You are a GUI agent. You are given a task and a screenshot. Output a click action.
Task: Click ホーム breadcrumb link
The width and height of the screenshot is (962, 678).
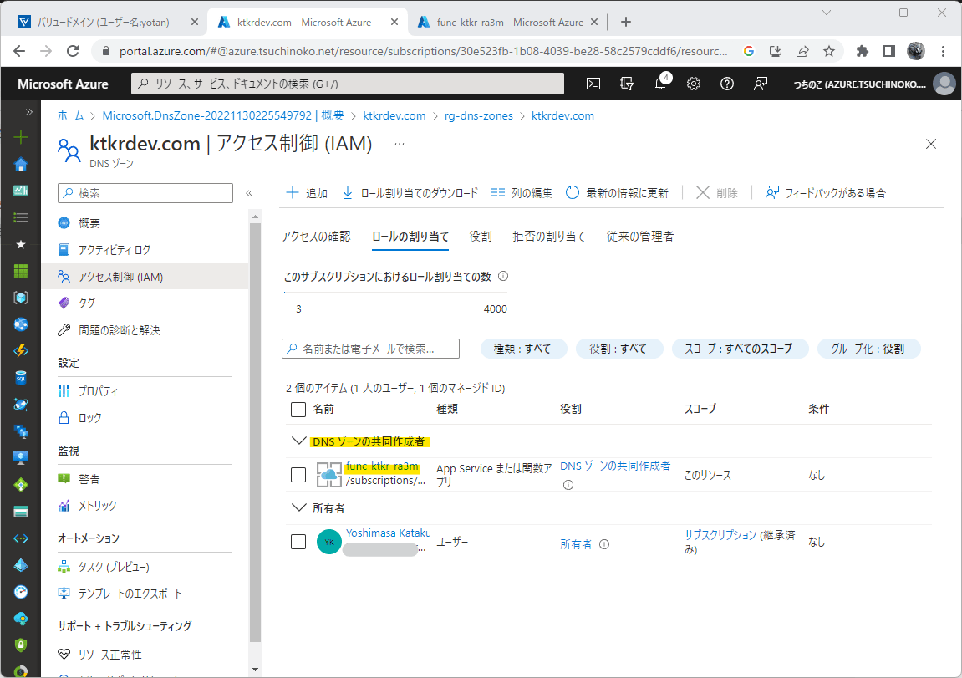[70, 115]
